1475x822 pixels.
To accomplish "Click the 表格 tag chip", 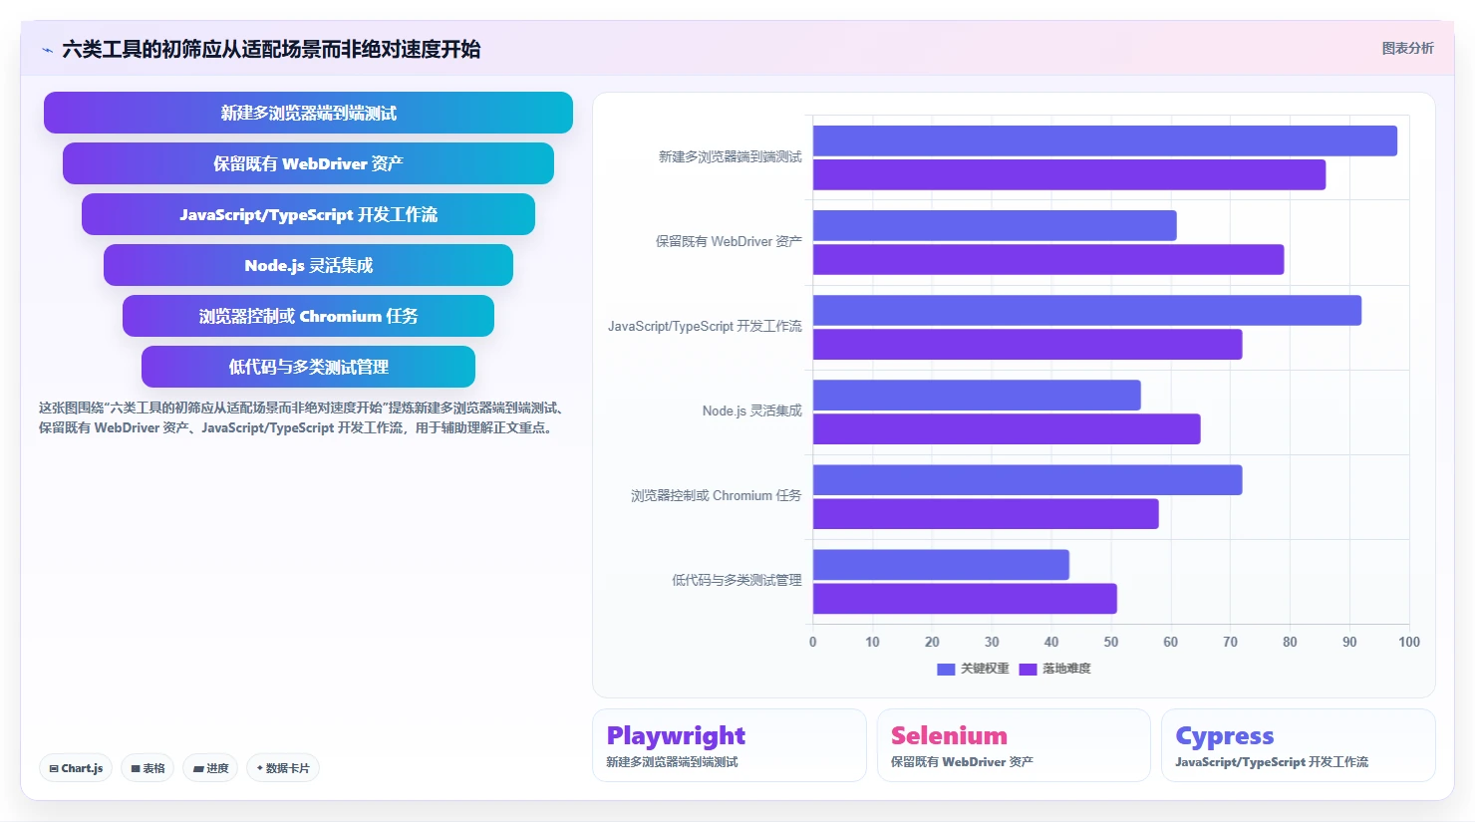I will (x=147, y=768).
